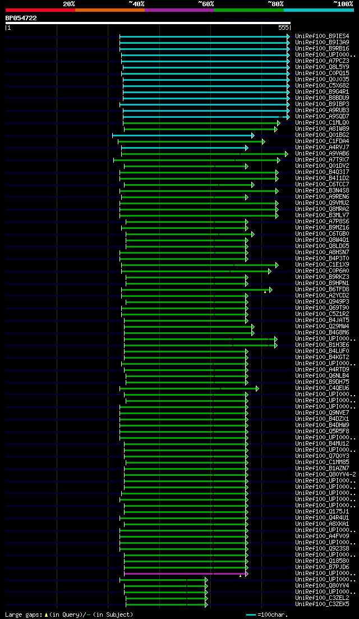
Task: Select the UniRef100_C5X682 label
Action: [x=322, y=86]
